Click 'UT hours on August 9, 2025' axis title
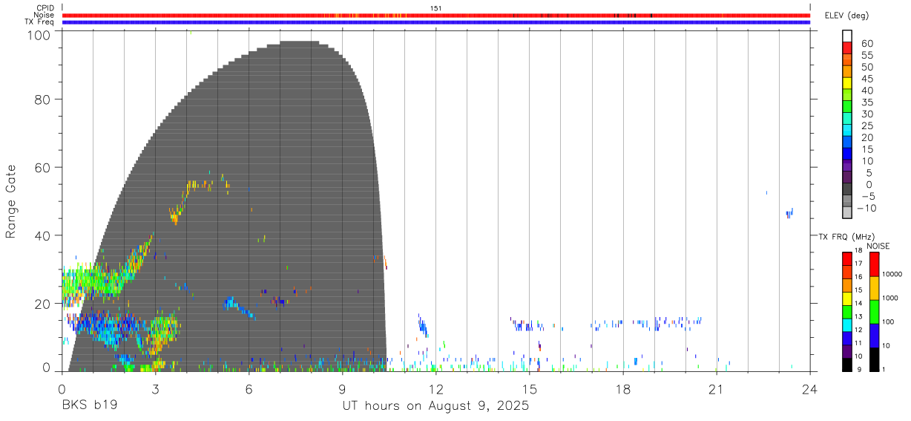 [435, 406]
